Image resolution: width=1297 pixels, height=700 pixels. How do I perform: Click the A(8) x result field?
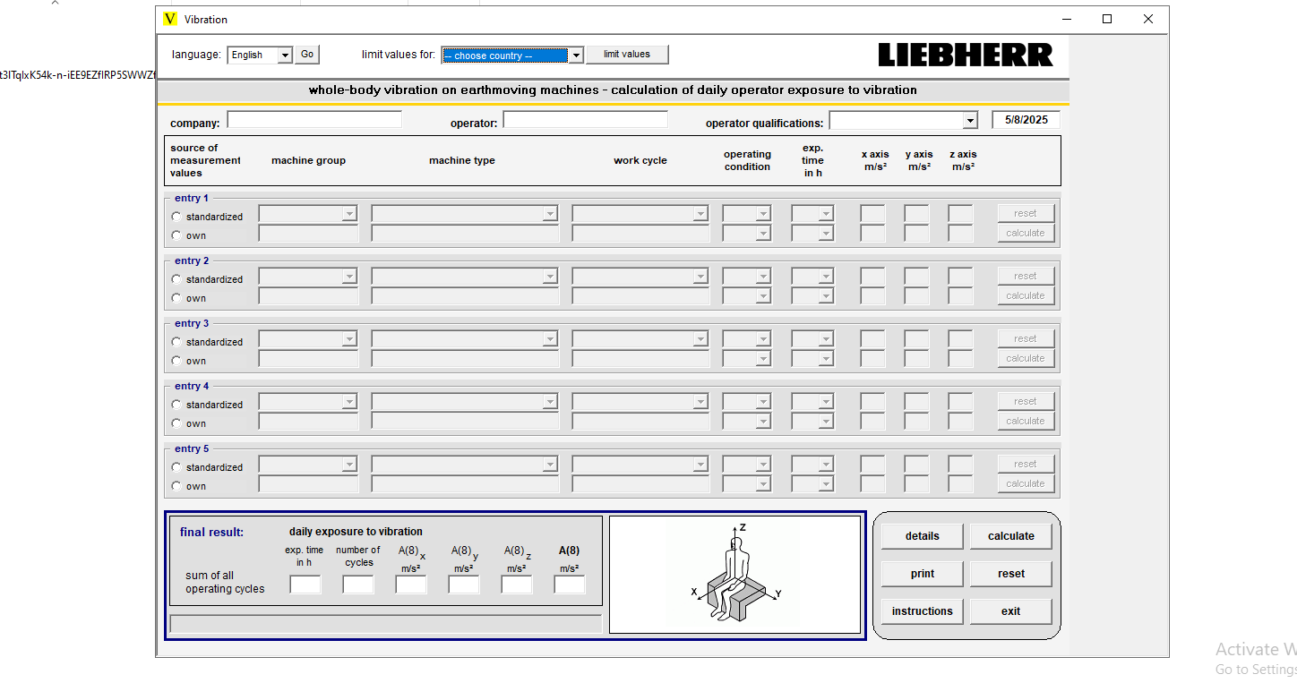411,585
